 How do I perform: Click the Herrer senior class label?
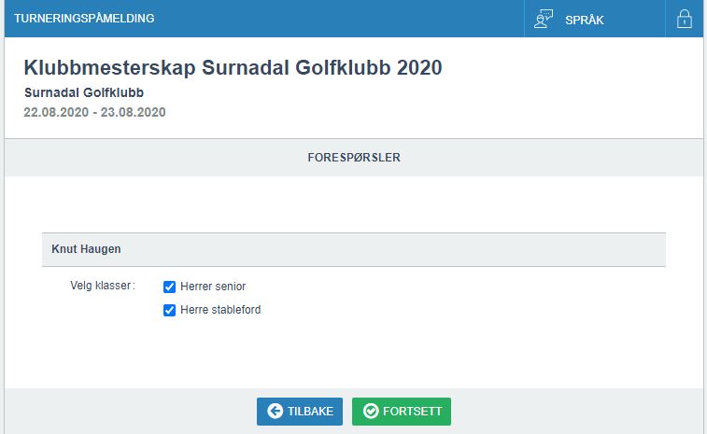pyautogui.click(x=213, y=287)
